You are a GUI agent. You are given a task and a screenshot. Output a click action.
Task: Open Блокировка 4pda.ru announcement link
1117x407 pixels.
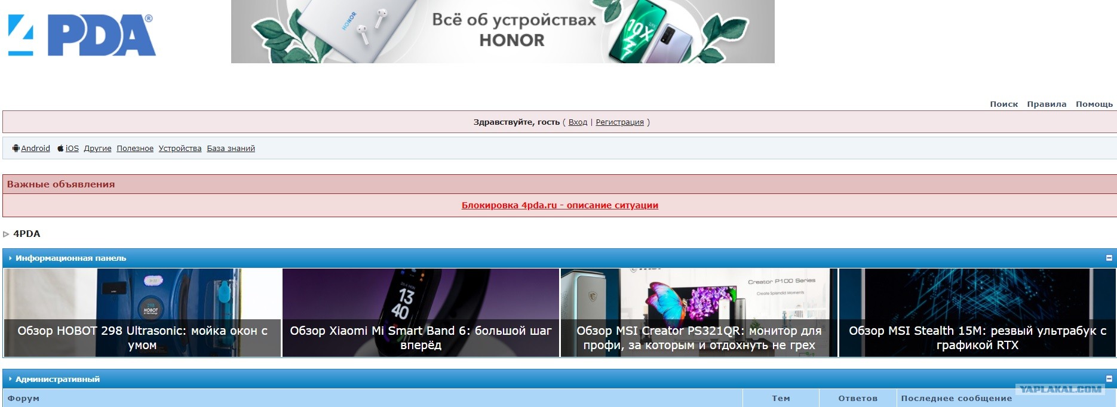coord(560,205)
